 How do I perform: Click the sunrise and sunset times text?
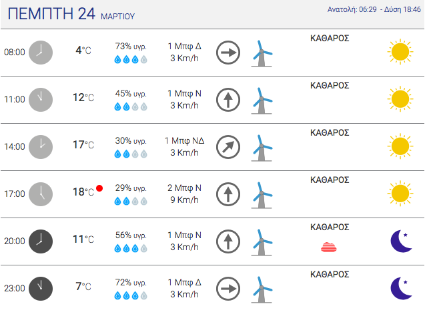[374, 9]
